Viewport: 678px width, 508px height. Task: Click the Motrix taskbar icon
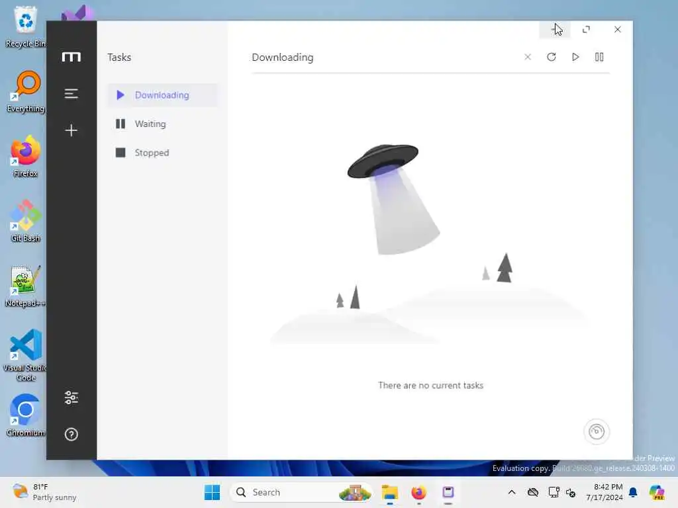(448, 492)
